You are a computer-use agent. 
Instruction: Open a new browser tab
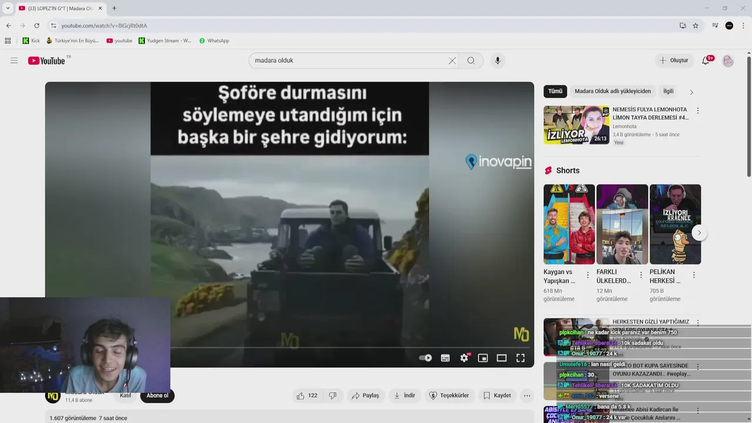pyautogui.click(x=114, y=8)
